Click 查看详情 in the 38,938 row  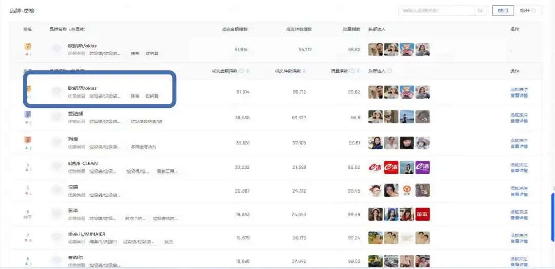[519, 121]
